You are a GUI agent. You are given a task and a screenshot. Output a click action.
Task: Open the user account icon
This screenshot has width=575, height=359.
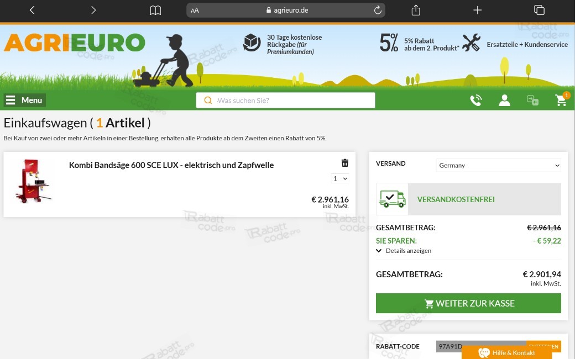pos(505,100)
